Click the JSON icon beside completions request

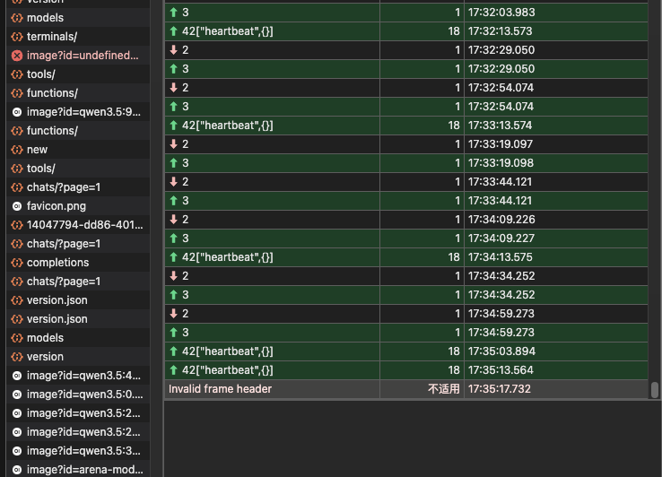pyautogui.click(x=16, y=263)
